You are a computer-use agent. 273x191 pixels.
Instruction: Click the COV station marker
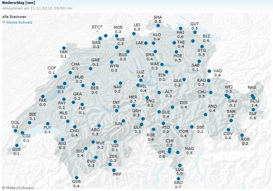[x=228, y=130]
